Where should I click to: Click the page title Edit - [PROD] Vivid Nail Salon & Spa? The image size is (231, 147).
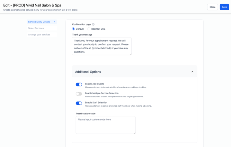(x=32, y=5)
